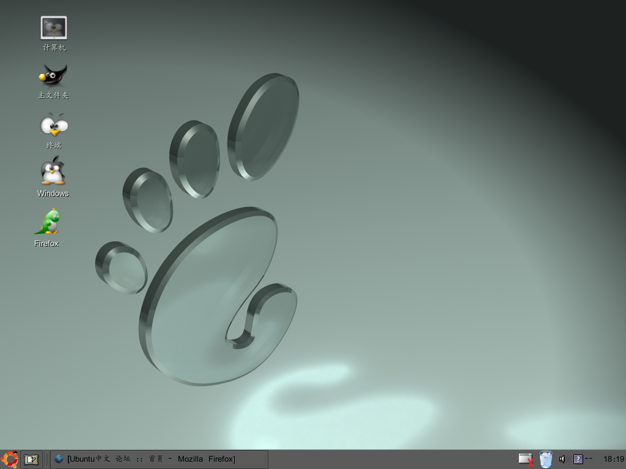Restore the Ubuntu中文 论坛 Firefox taskbar window
This screenshot has width=626, height=469.
[x=159, y=459]
